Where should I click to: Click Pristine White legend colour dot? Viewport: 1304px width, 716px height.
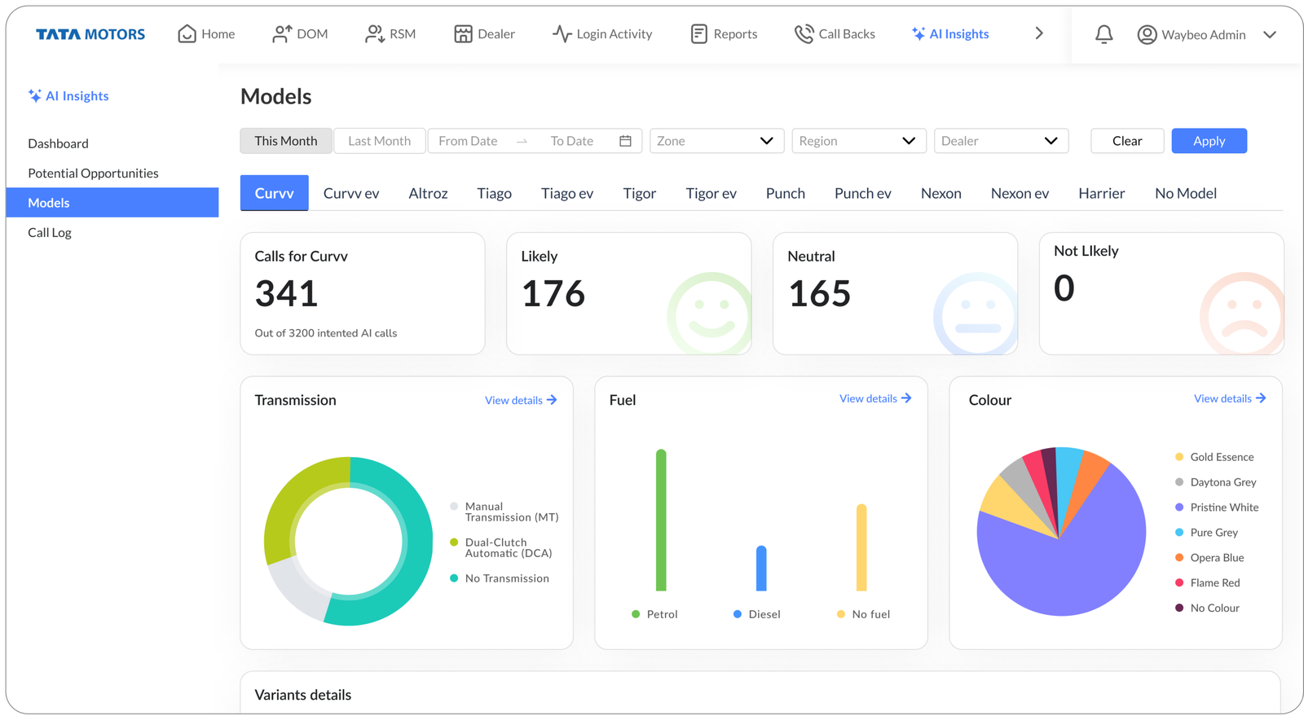[1178, 507]
